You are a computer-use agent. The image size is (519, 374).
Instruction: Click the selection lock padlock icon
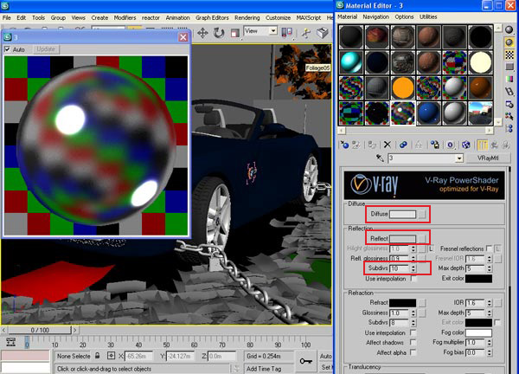coord(98,356)
